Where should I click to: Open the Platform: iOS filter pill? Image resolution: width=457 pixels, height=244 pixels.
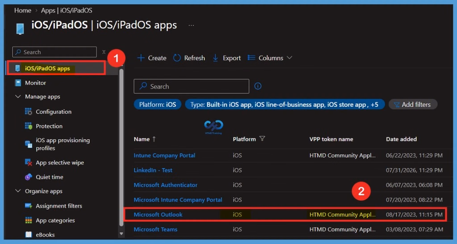(x=158, y=105)
